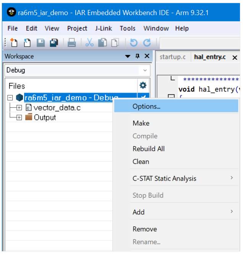This screenshot has height=255, width=243.
Task: Click C-STAT Static Analysis menu entry
Action: click(x=176, y=178)
